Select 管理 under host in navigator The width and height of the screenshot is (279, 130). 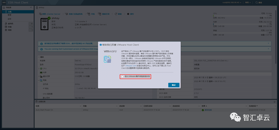pos(9,15)
